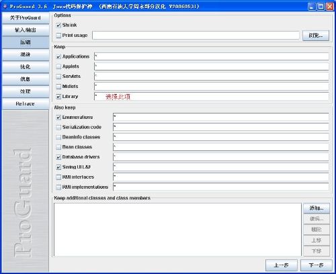Enable the Midlets checkbox
336x274 pixels.
58,87
